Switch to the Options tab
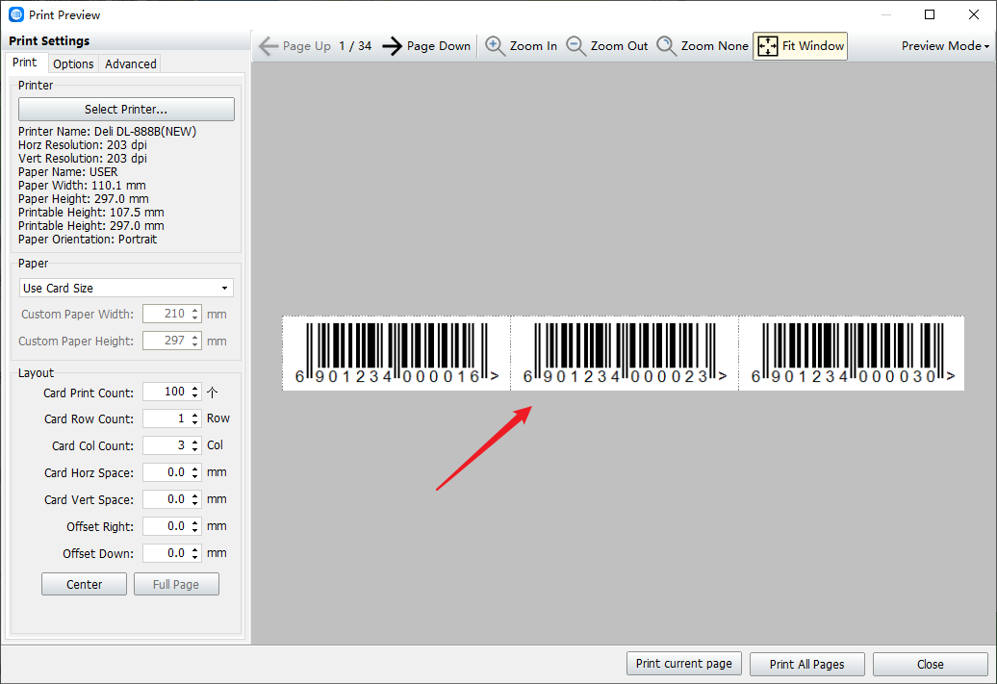Screen dimensions: 997x684 click(x=73, y=63)
